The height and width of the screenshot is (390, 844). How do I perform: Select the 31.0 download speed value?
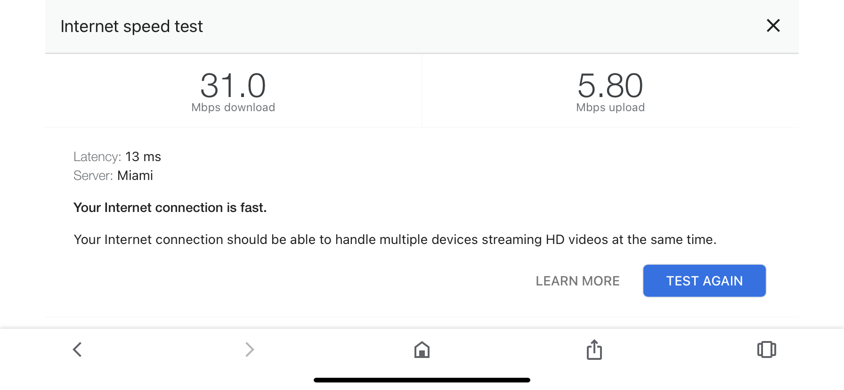tap(233, 85)
